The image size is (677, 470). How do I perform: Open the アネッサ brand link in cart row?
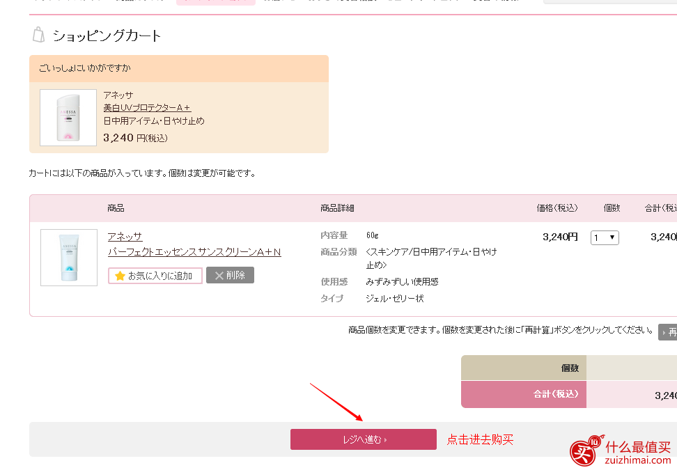click(x=125, y=237)
